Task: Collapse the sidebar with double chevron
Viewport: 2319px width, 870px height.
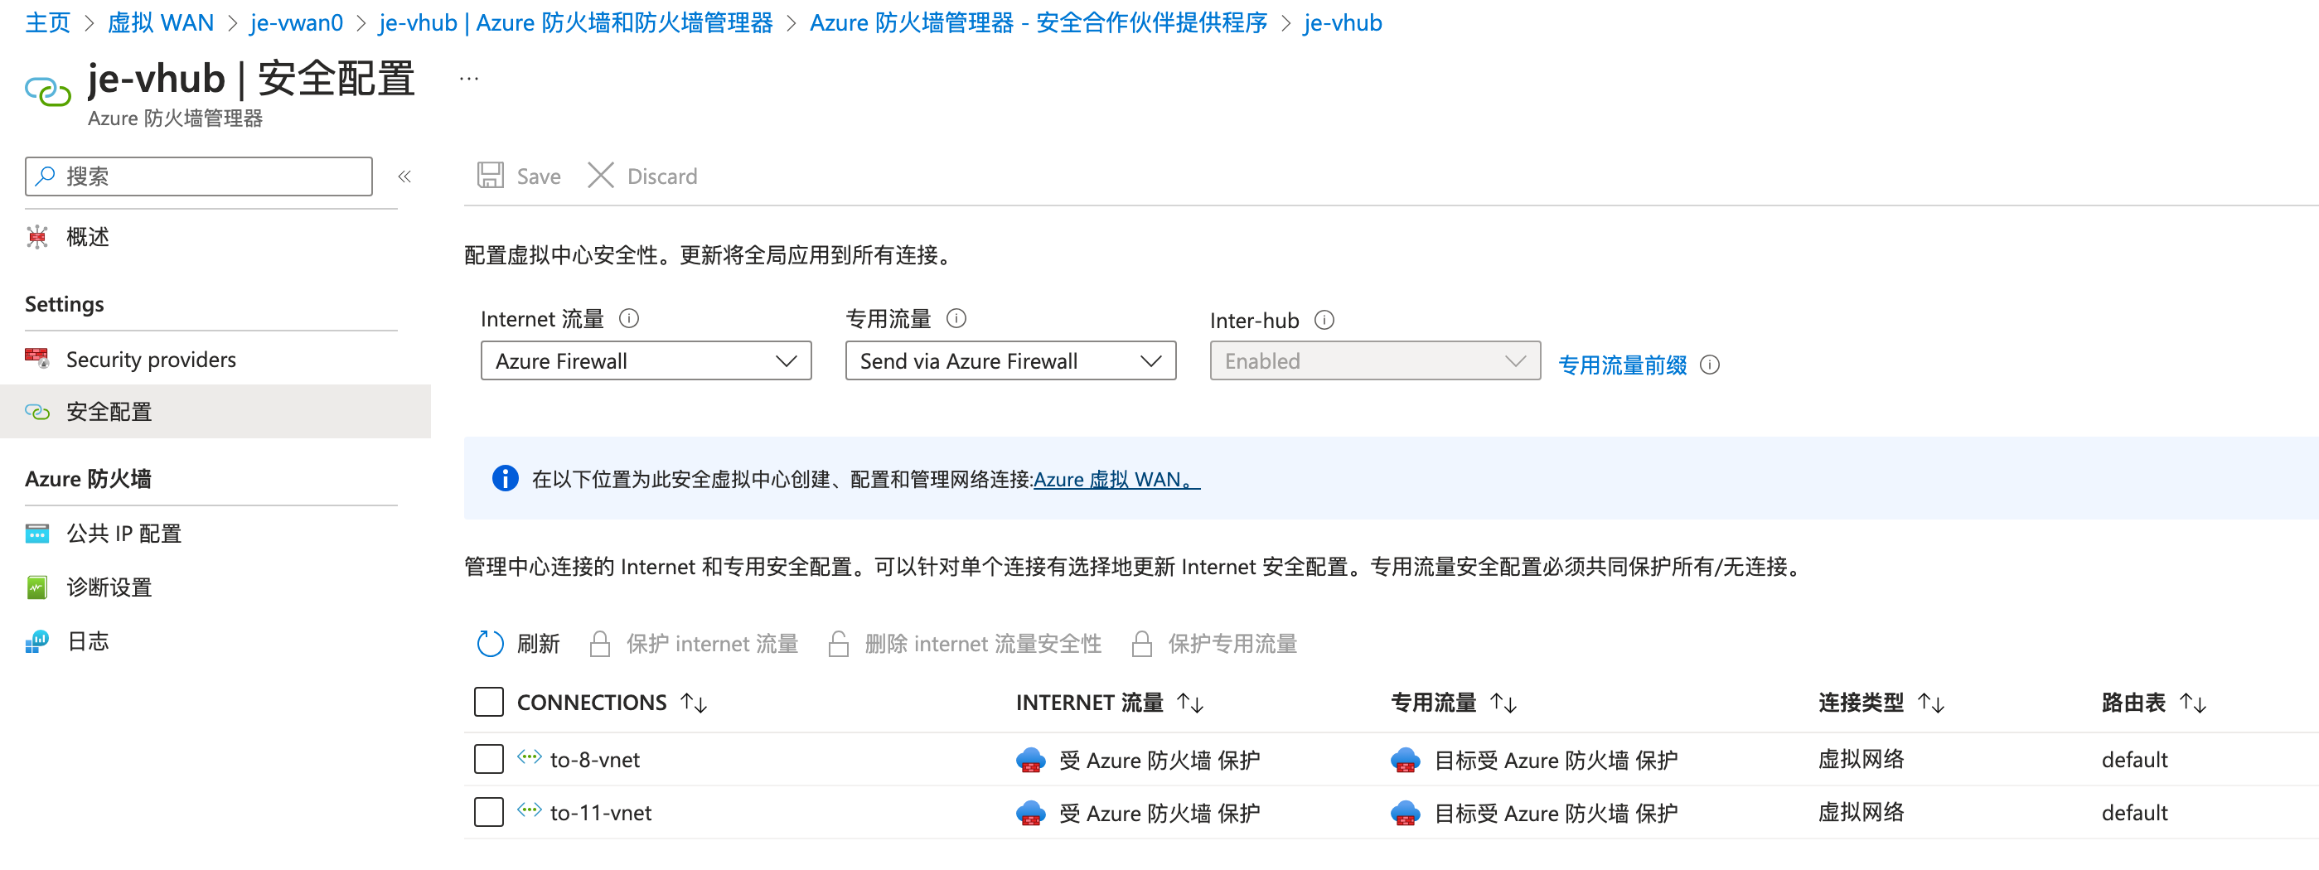Action: [x=405, y=176]
